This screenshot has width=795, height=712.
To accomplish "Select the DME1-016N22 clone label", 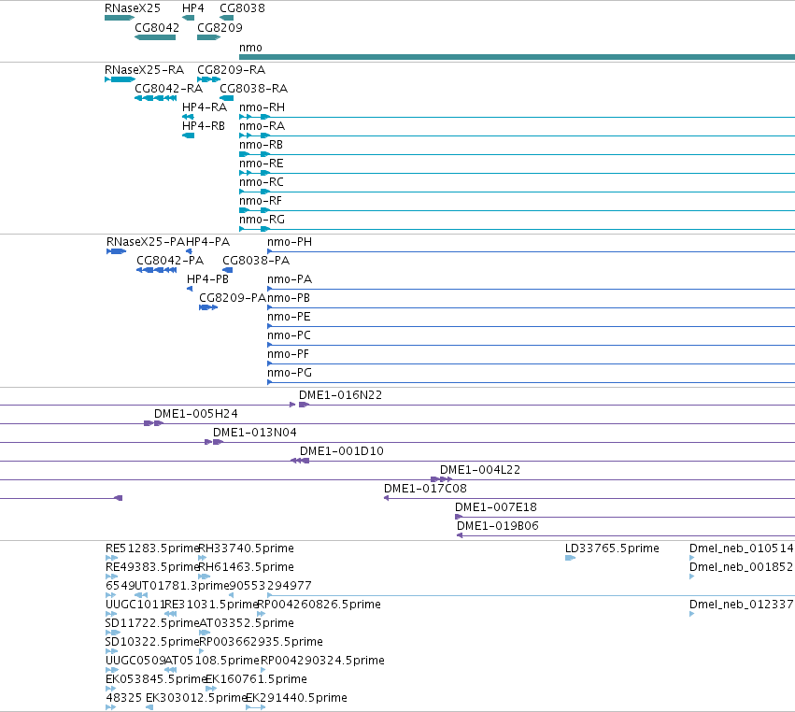I will pyautogui.click(x=340, y=395).
